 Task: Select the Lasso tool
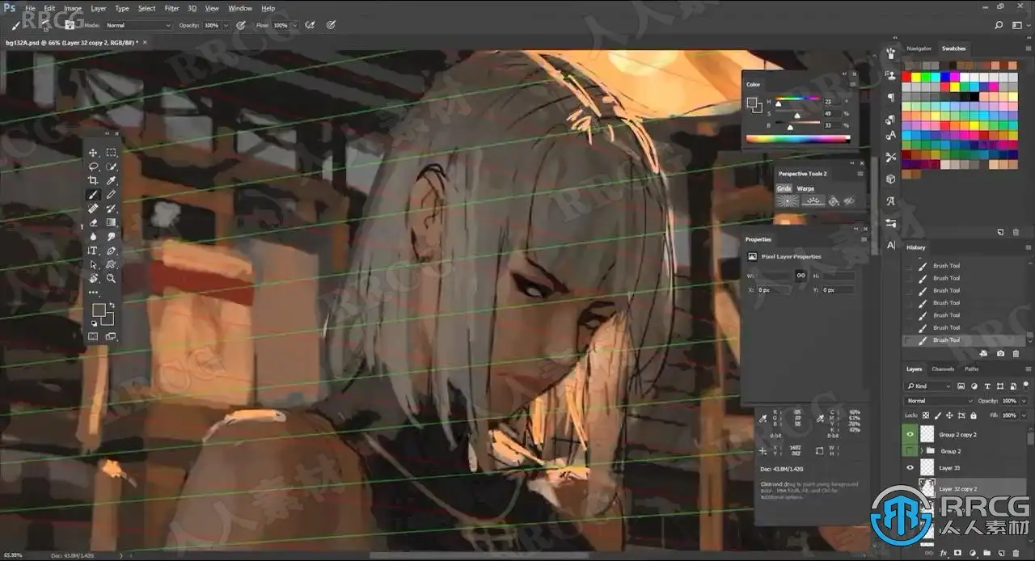(x=93, y=167)
